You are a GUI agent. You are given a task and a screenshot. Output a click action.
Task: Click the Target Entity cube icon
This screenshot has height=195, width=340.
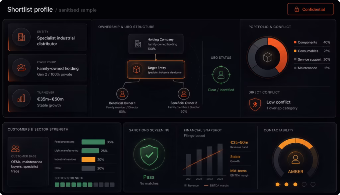pos(136,70)
